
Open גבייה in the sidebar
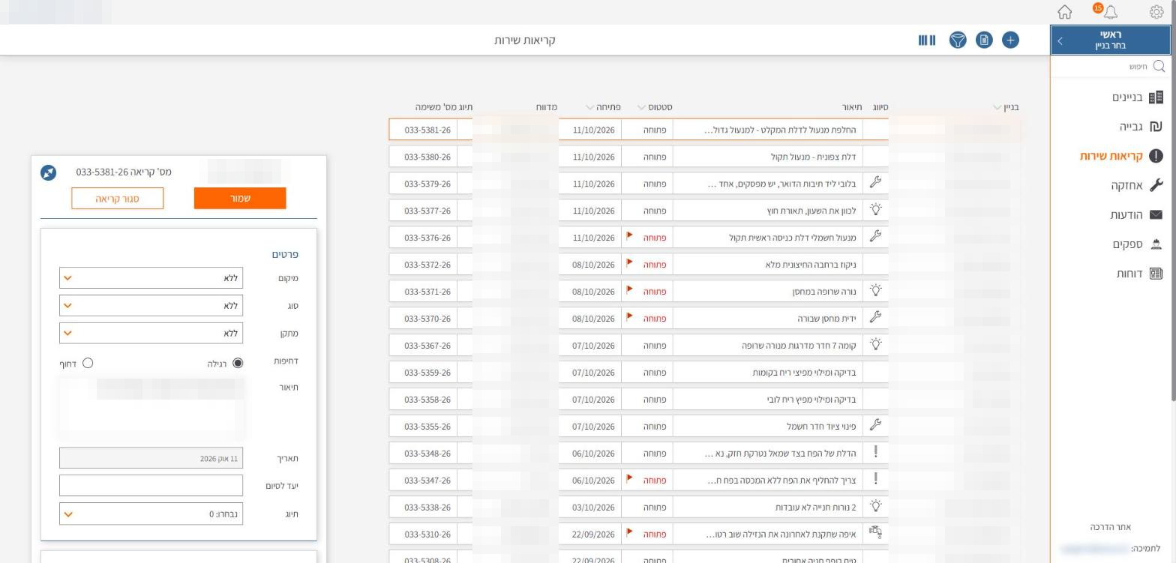click(x=1140, y=127)
